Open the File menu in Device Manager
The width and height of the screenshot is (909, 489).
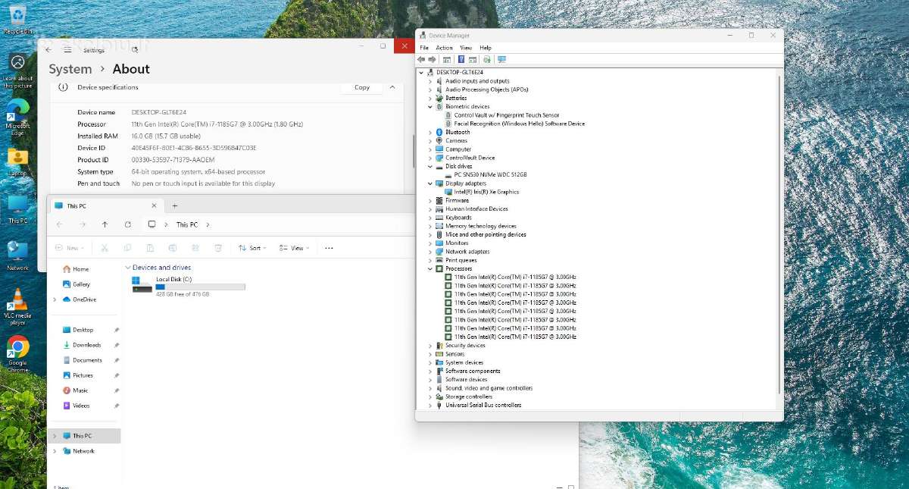pos(424,48)
